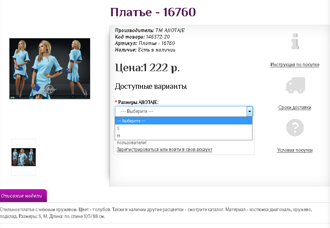
Task: Click the Наличие: Есть в наличии line
Action: tap(145, 50)
